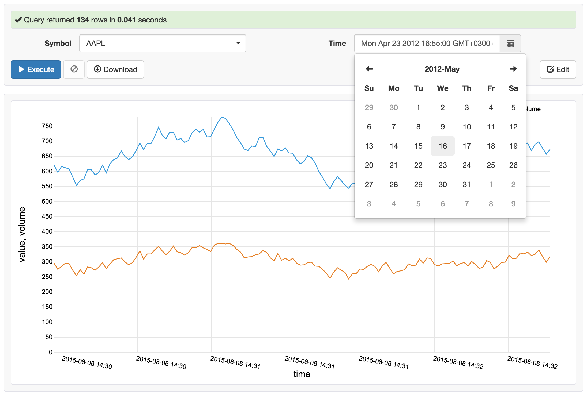
Task: Expand the AAPL Symbol dropdown
Action: pos(163,43)
